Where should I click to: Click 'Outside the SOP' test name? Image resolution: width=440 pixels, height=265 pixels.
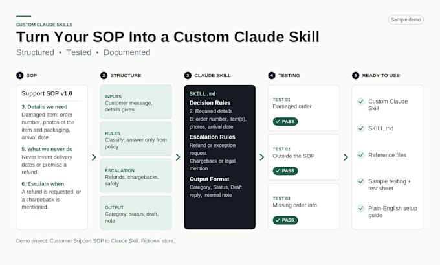coord(294,156)
